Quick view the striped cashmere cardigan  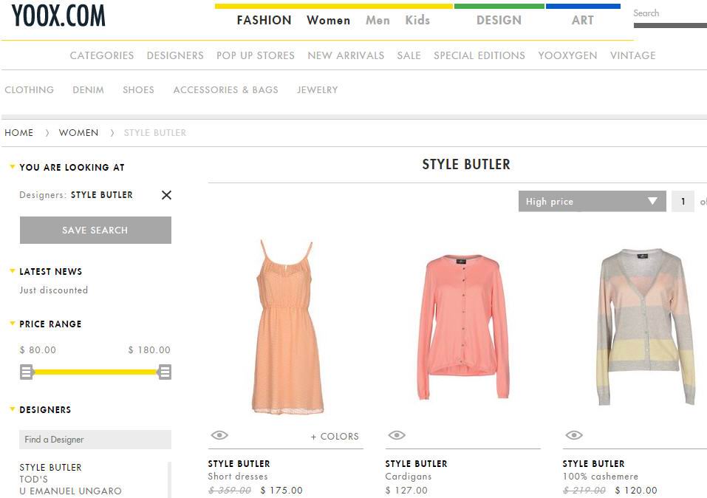click(x=573, y=435)
